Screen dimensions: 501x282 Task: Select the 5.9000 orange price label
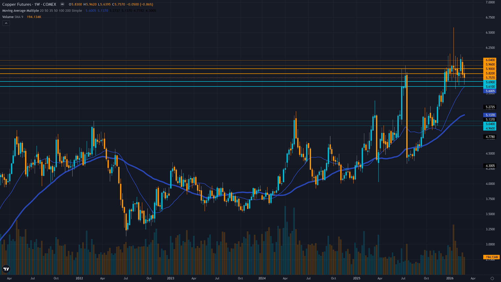[x=490, y=69]
